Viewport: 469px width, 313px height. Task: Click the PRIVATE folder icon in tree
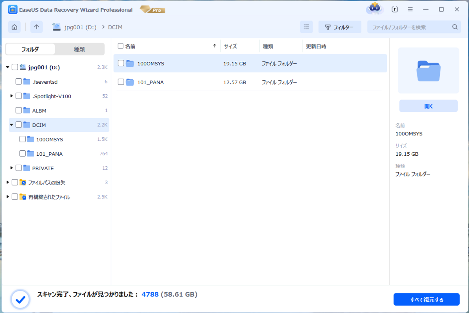point(27,168)
